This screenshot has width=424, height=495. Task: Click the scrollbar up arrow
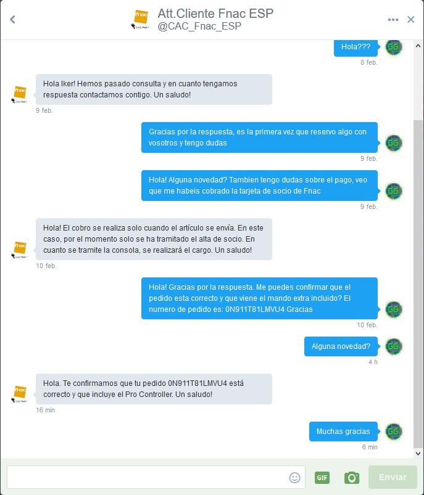click(418, 46)
